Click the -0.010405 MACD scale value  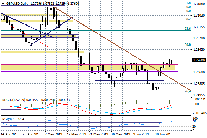(199, 113)
